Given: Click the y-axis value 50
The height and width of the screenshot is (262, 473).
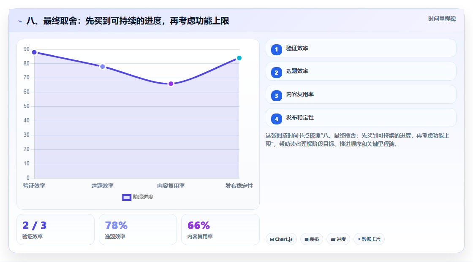Looking at the screenshot, I should 27,106.
